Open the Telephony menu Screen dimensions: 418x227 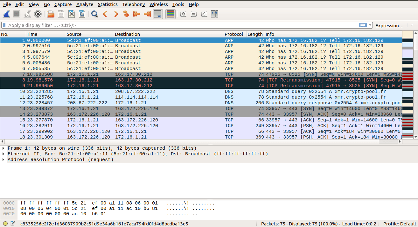click(x=134, y=4)
